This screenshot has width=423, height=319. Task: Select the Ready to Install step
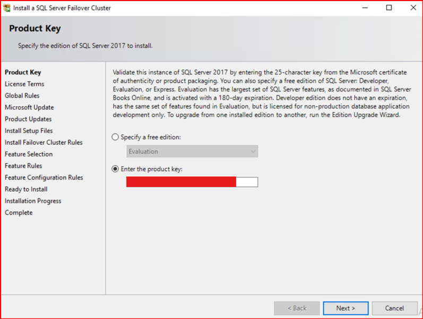coord(26,189)
